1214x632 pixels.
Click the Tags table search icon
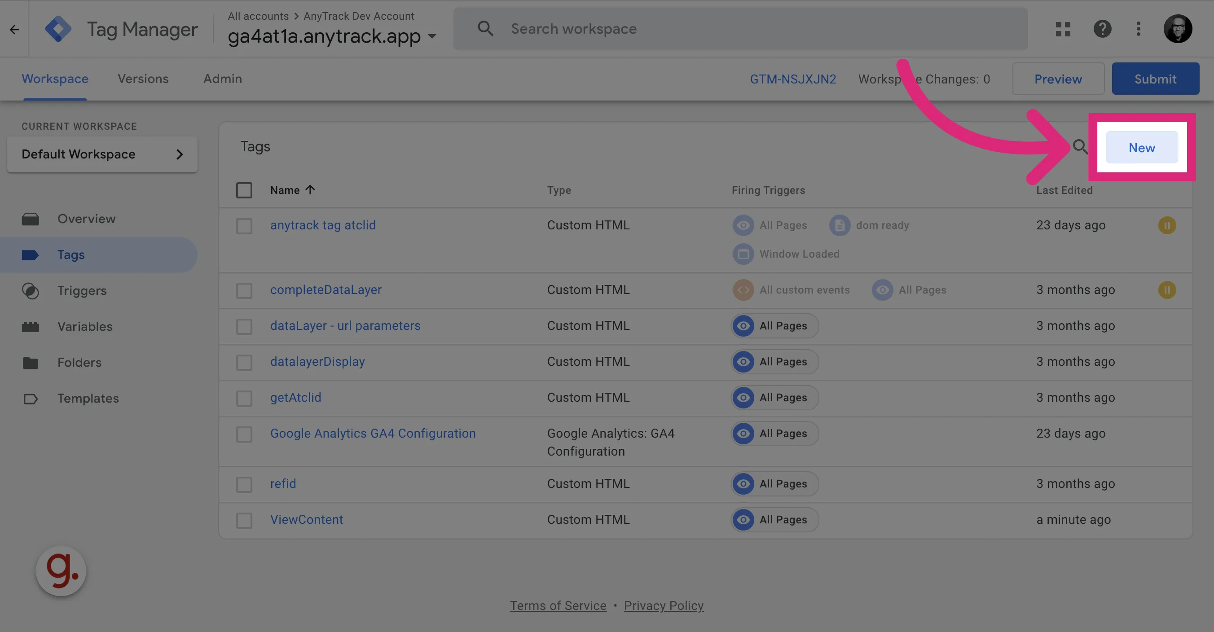(1080, 147)
